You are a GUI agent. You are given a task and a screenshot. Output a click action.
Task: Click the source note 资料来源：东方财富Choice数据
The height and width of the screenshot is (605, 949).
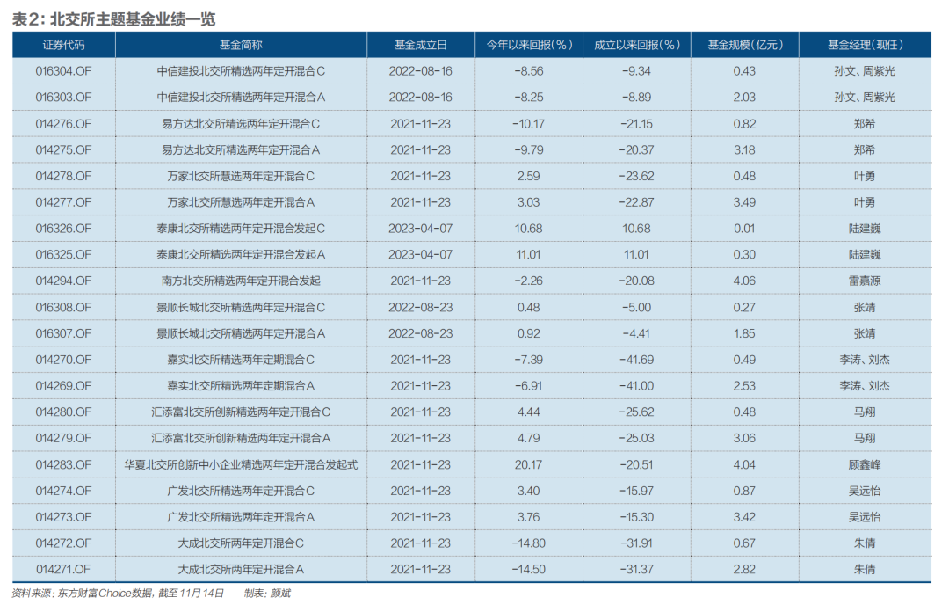point(83,594)
